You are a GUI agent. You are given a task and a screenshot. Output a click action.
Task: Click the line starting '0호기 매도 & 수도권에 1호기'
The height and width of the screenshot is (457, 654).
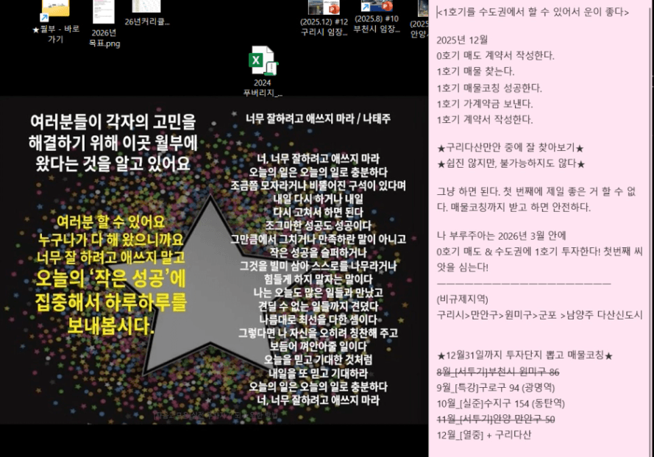(539, 252)
